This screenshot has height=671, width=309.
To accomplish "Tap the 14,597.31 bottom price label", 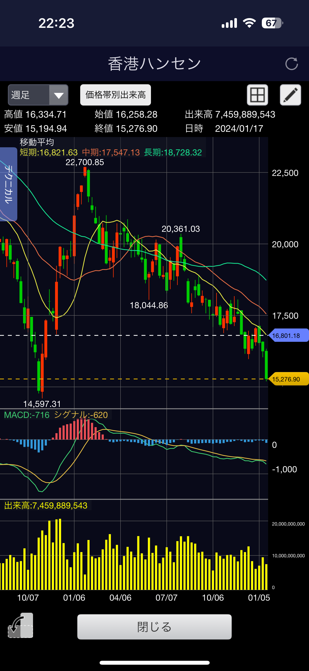I will click(42, 404).
